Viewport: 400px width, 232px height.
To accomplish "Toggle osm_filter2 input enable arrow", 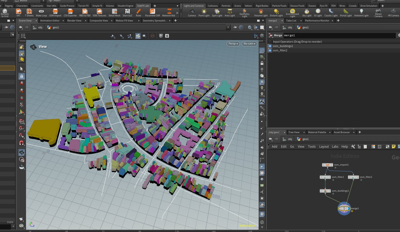I will (270, 50).
